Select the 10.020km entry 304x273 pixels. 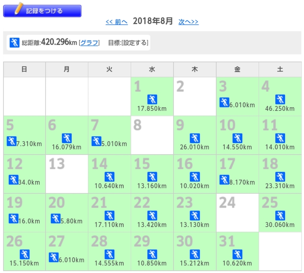tap(195, 186)
